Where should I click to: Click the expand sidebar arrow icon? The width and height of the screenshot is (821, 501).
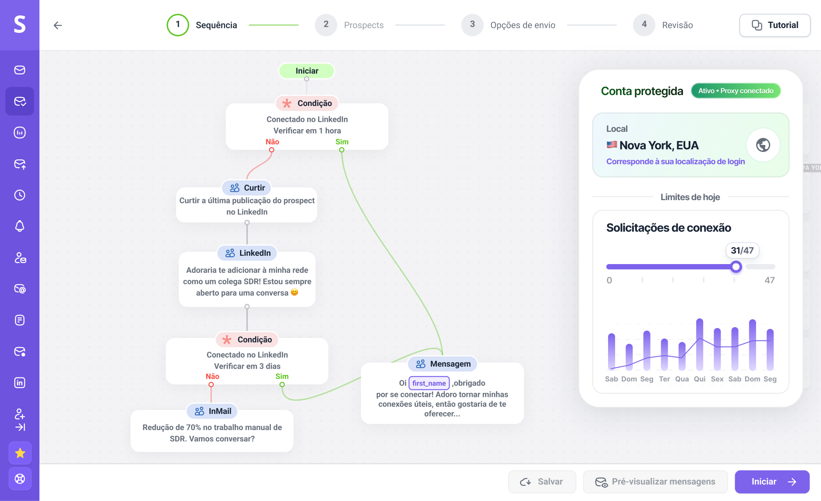[20, 427]
